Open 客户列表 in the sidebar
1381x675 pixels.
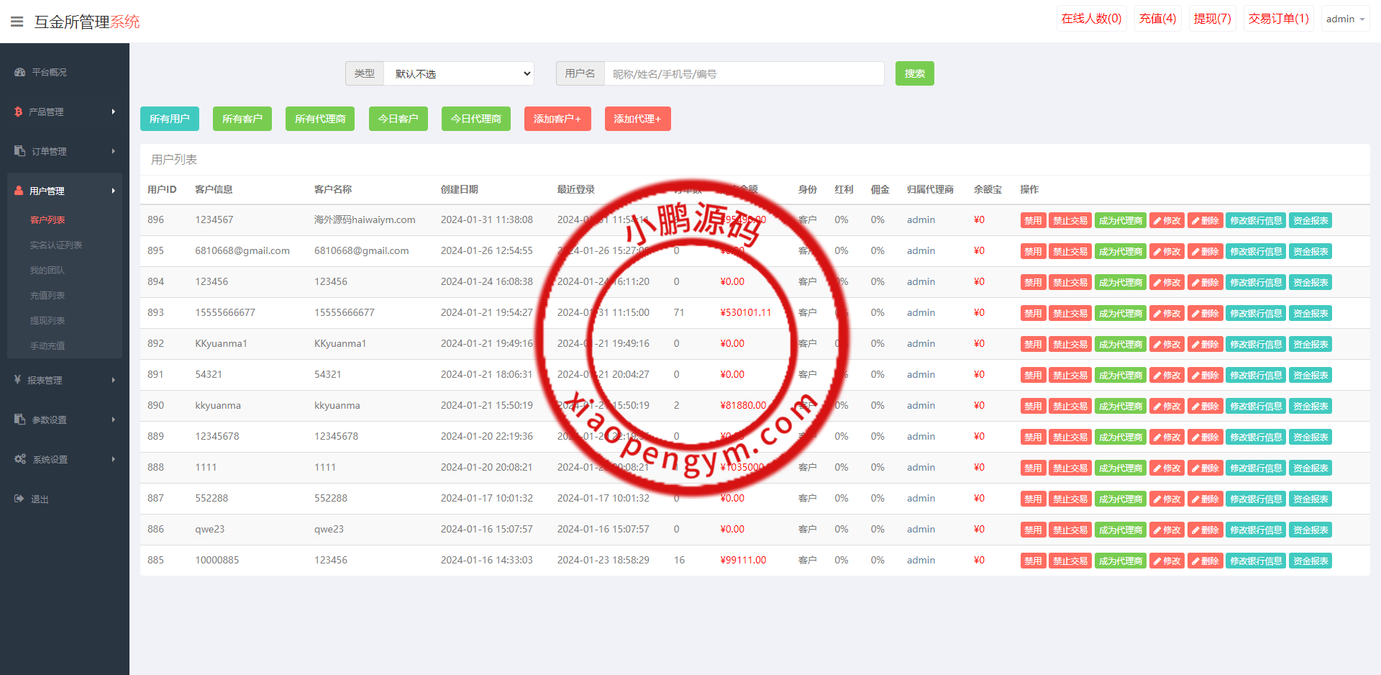pyautogui.click(x=47, y=220)
